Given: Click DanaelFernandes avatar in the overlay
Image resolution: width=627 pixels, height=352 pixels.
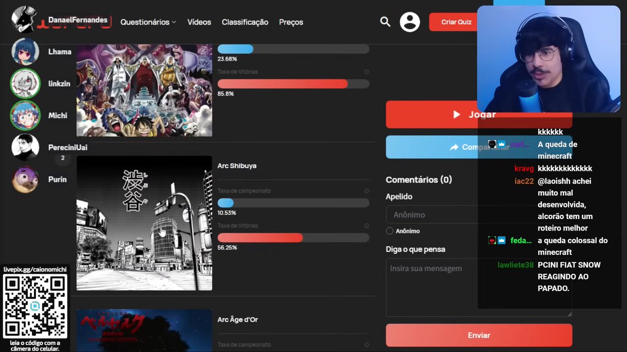Looking at the screenshot, I should [24, 20].
